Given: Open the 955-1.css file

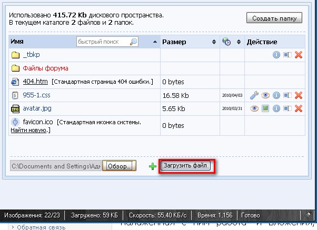Looking at the screenshot, I should coord(36,95).
